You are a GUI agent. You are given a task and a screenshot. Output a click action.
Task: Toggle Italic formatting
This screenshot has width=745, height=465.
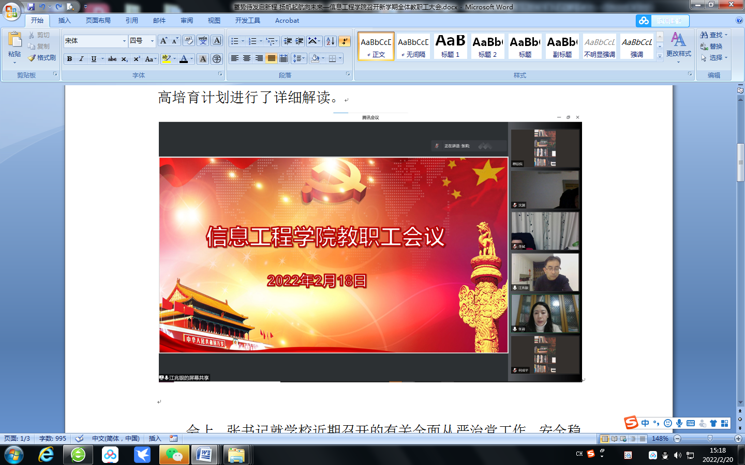[x=81, y=59]
